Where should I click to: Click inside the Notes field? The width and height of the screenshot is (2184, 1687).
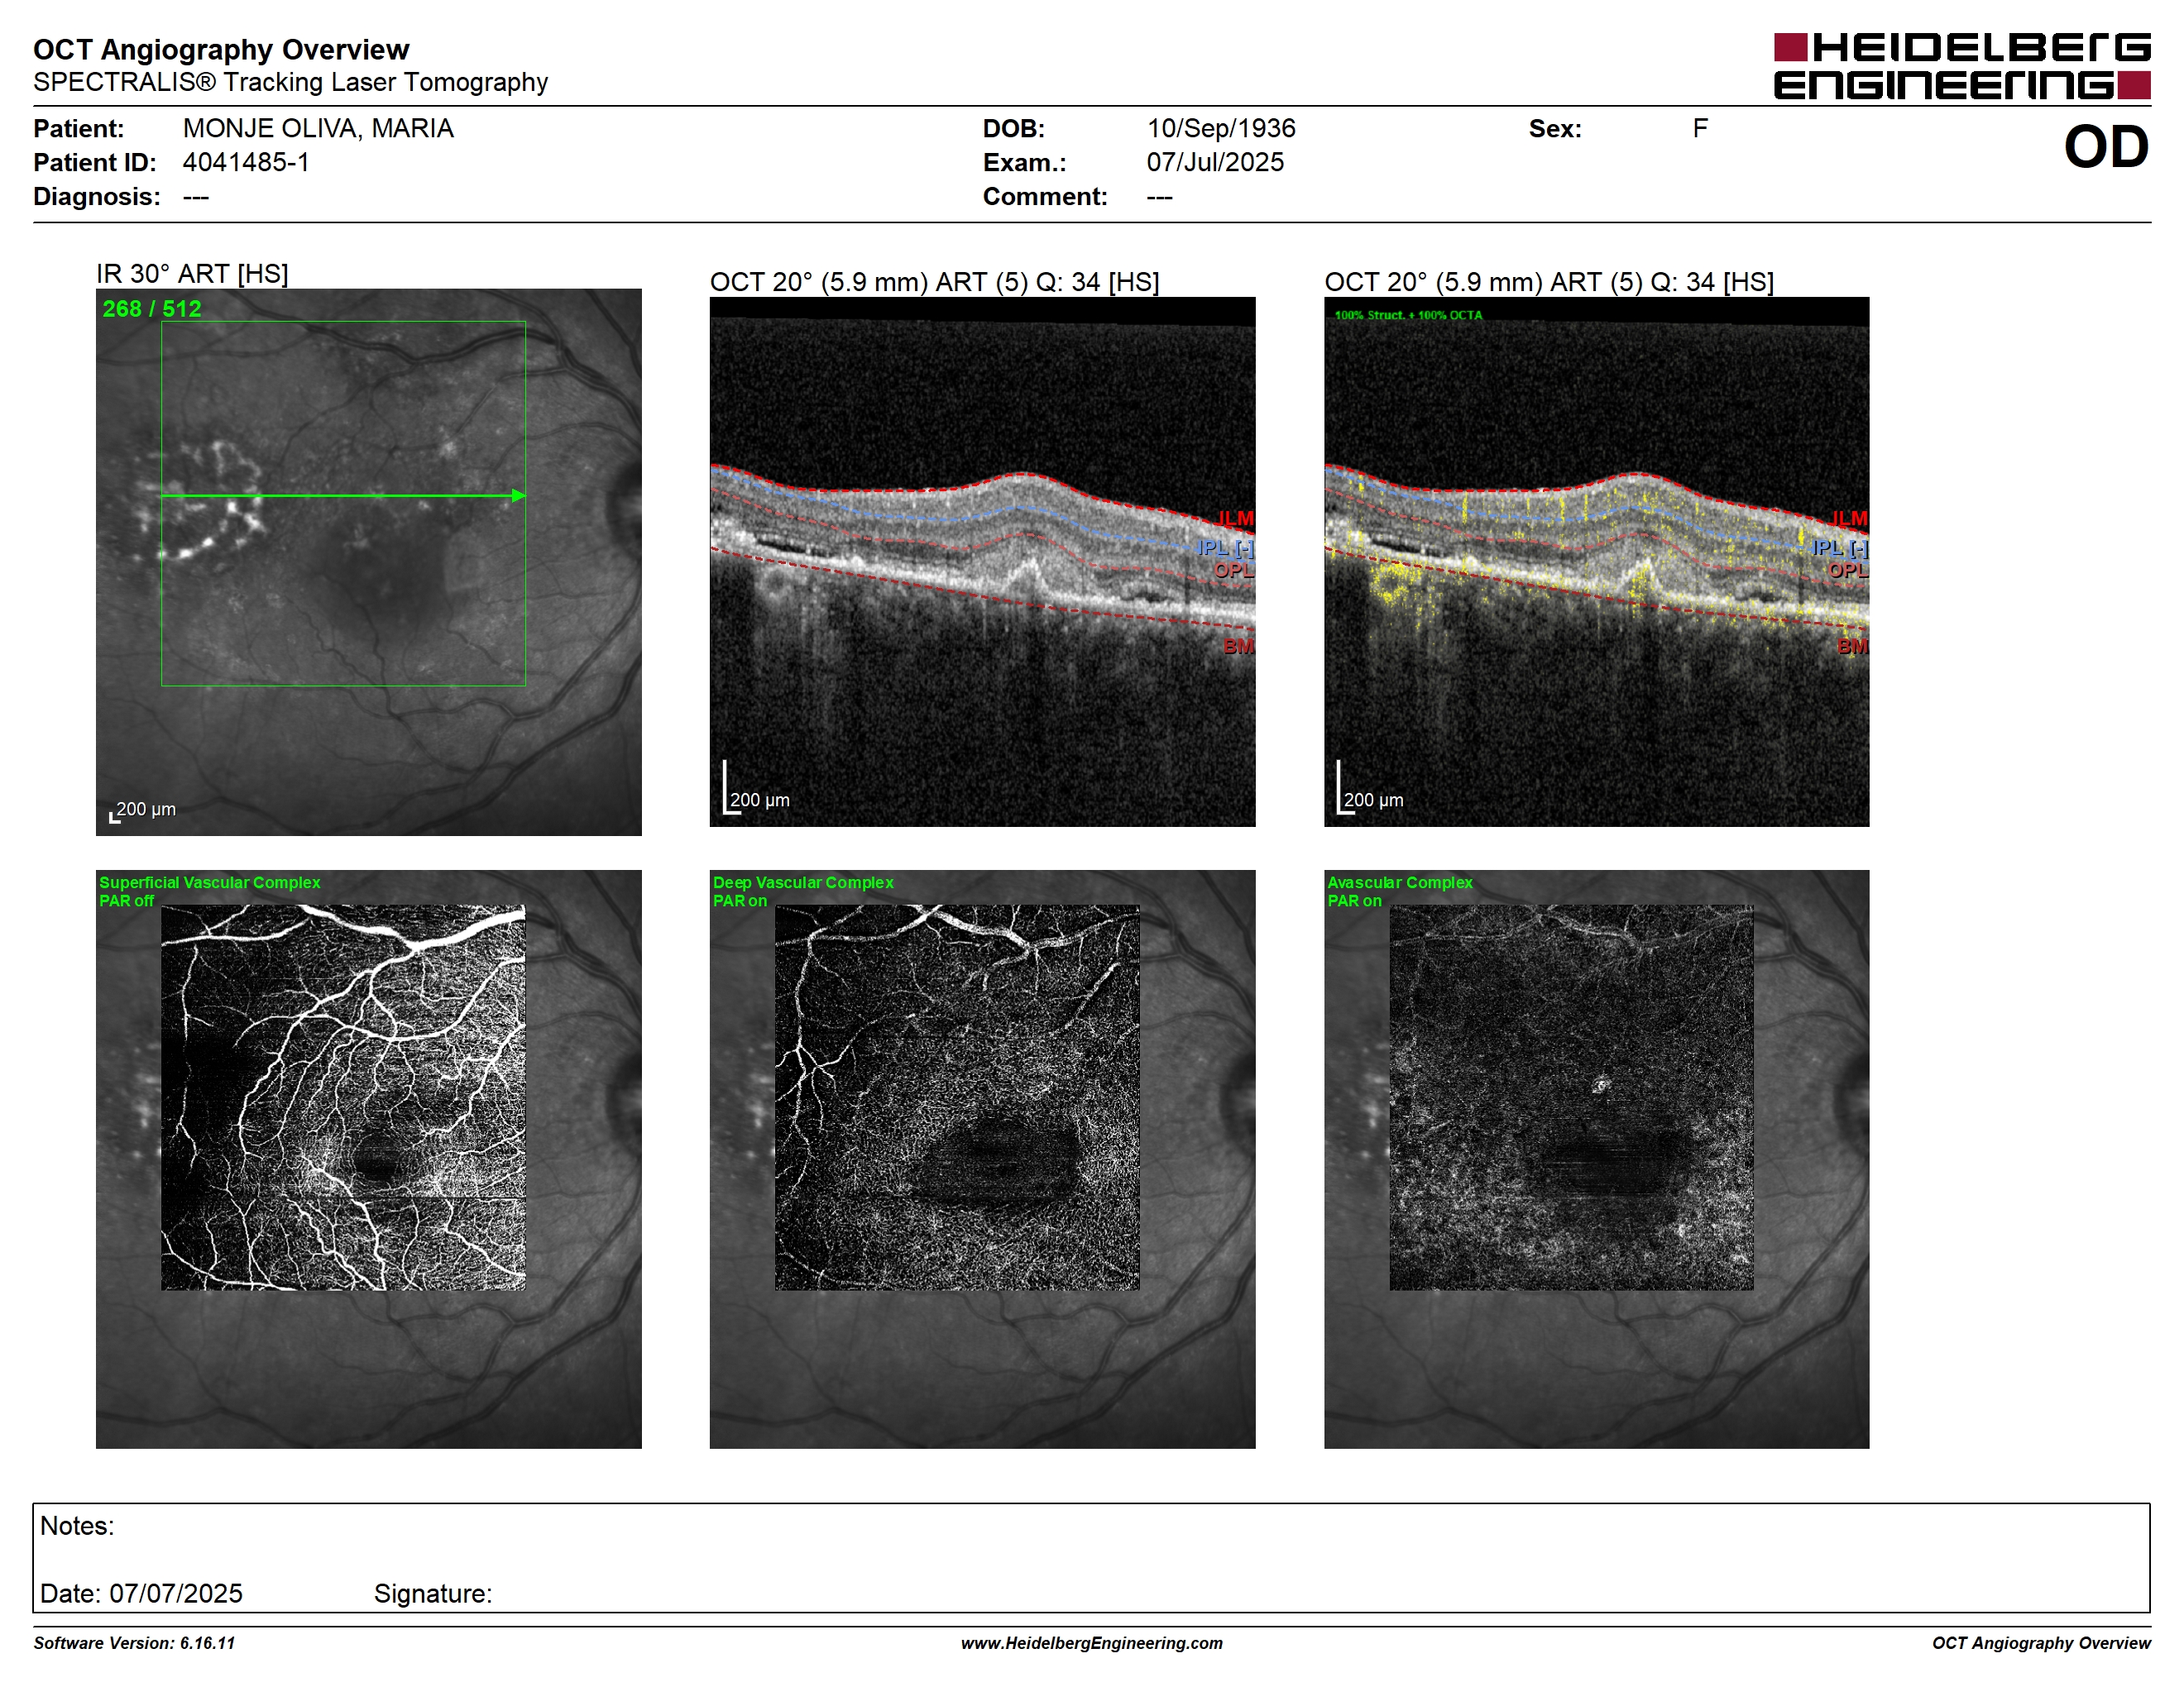pyautogui.click(x=1091, y=1557)
